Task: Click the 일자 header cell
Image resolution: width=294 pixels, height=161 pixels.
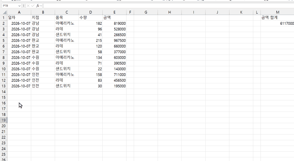Action: point(19,18)
